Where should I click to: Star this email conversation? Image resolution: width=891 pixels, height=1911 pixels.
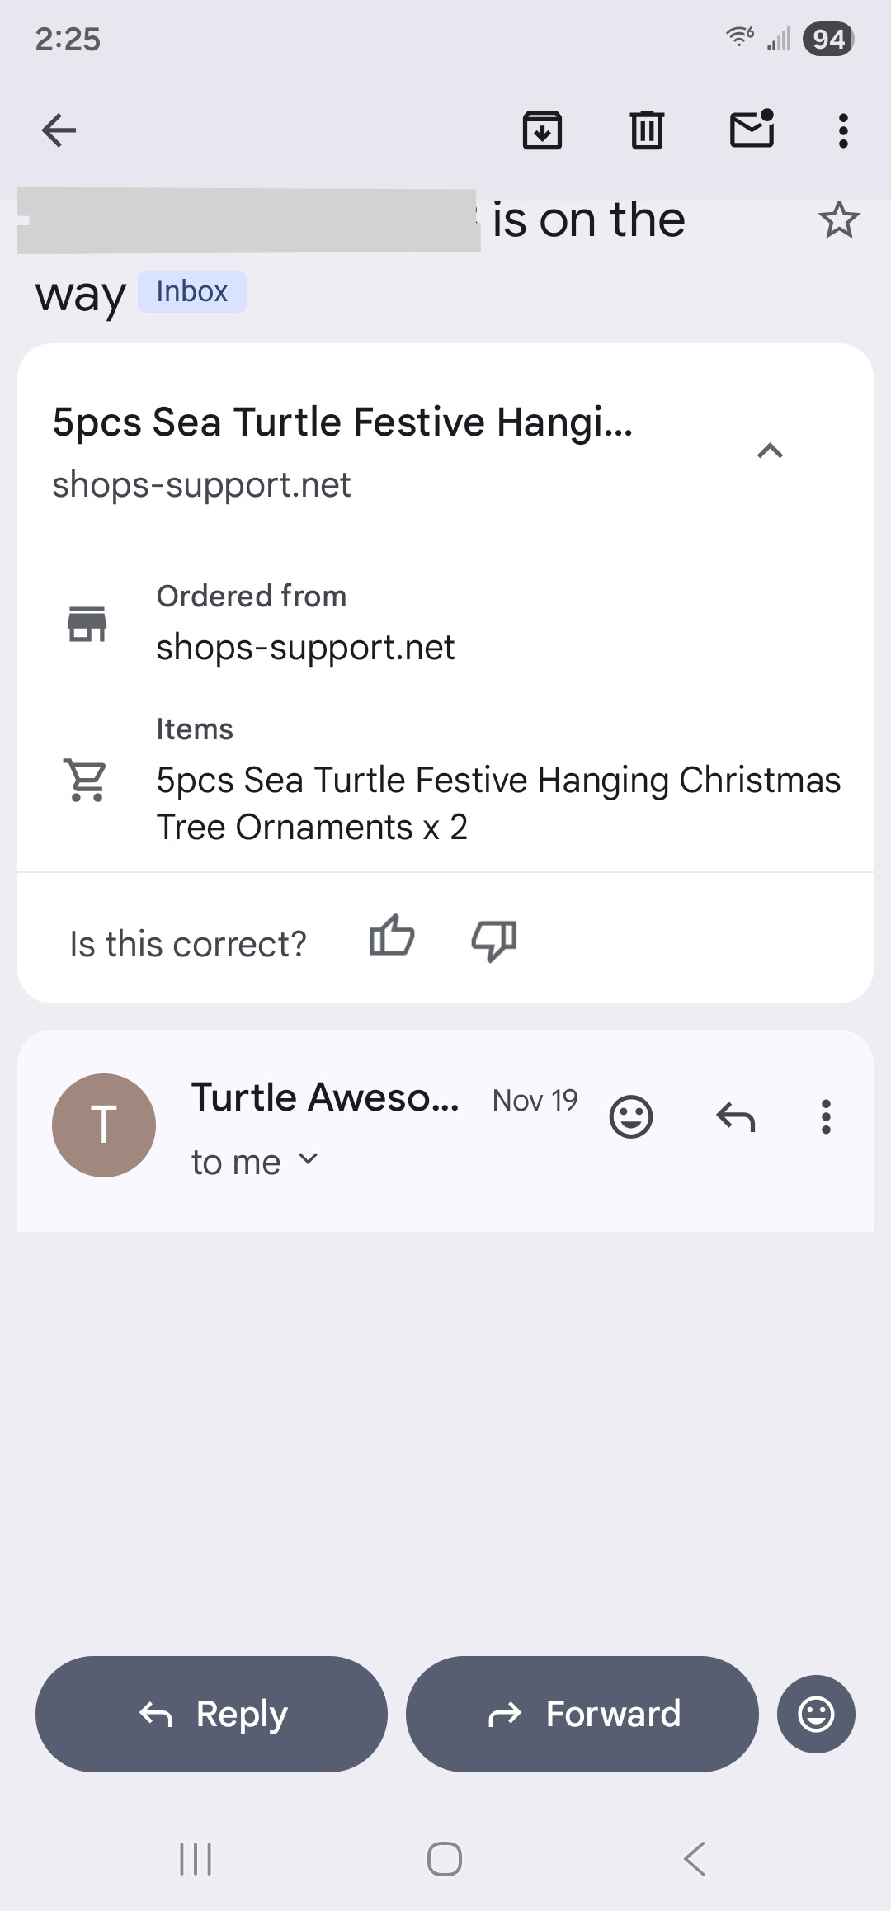point(838,220)
